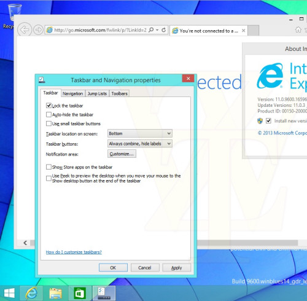The width and height of the screenshot is (307, 301).
Task: Open the Internet Explorer Home icon
Action: point(298,30)
